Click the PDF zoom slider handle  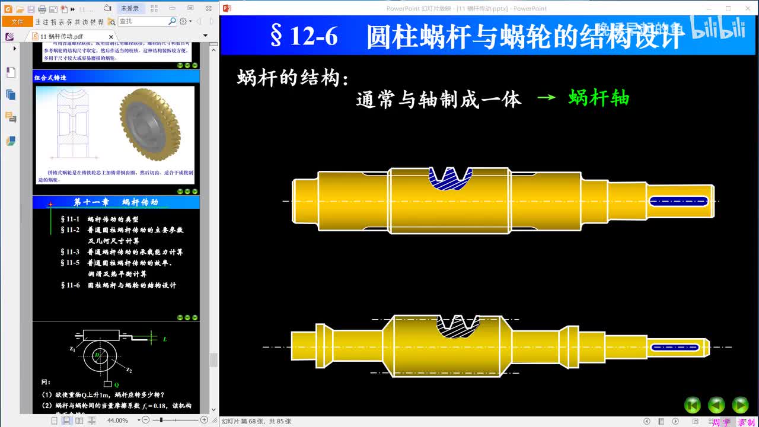click(x=161, y=420)
